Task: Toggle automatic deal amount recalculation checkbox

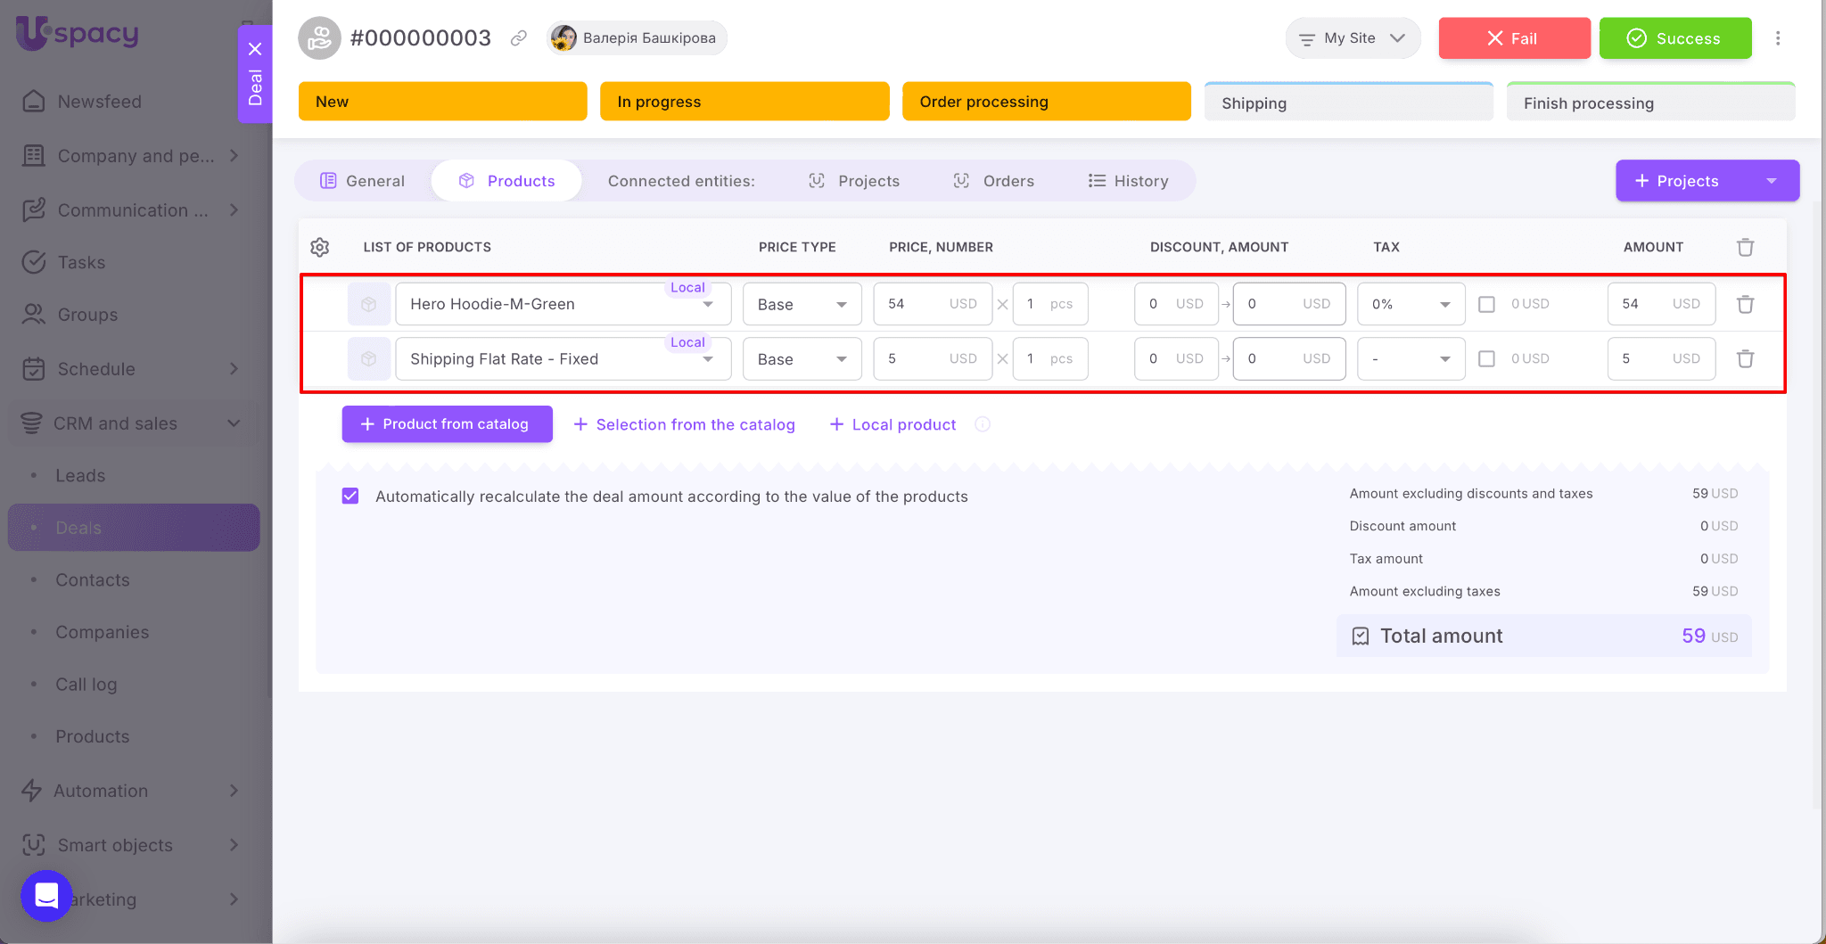Action: pyautogui.click(x=350, y=496)
